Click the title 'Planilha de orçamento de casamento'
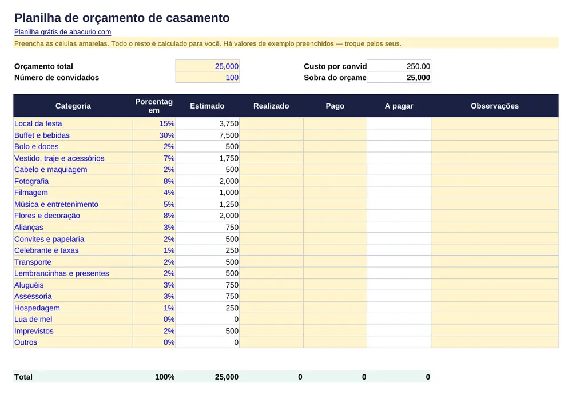The height and width of the screenshot is (395, 572). (x=122, y=18)
